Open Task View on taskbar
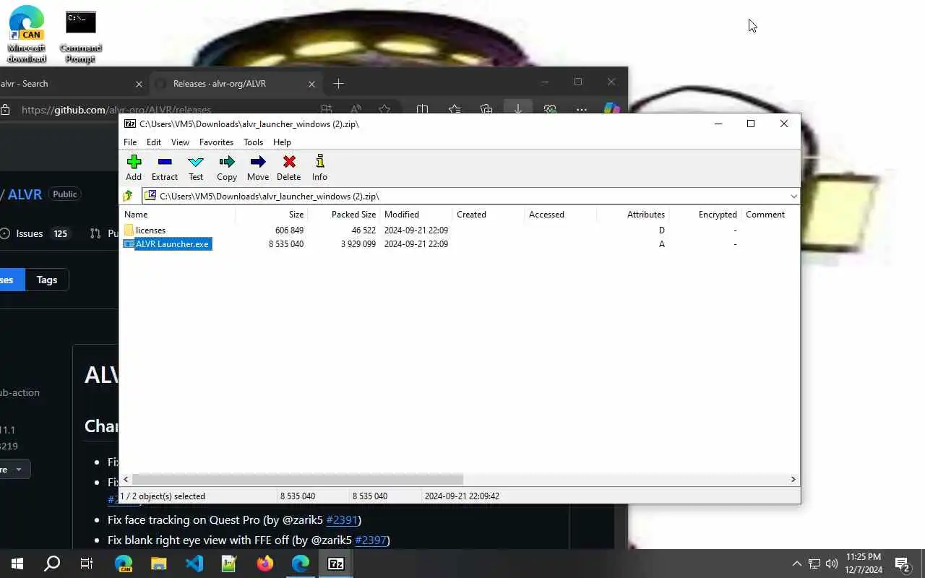Screen dimensions: 925x578 [87, 564]
